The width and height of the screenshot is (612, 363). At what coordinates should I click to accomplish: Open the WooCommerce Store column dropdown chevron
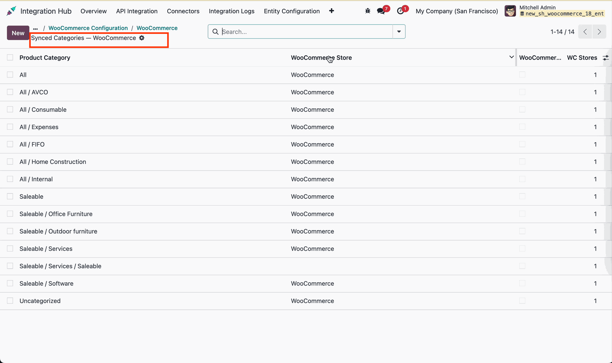511,57
